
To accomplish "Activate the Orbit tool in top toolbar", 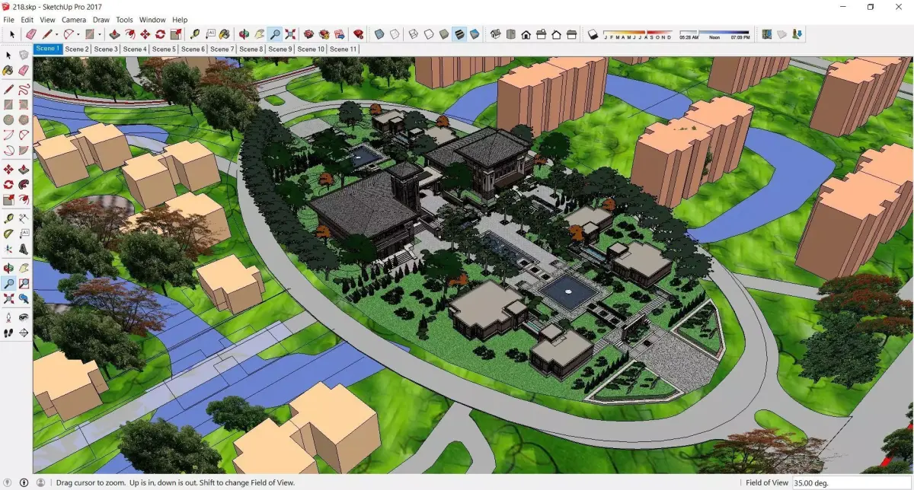I will pos(244,34).
